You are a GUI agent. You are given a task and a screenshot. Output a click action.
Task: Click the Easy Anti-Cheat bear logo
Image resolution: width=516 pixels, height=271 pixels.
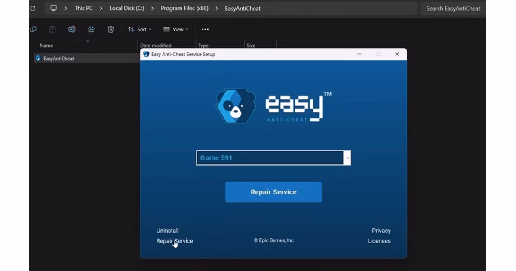pyautogui.click(x=235, y=106)
